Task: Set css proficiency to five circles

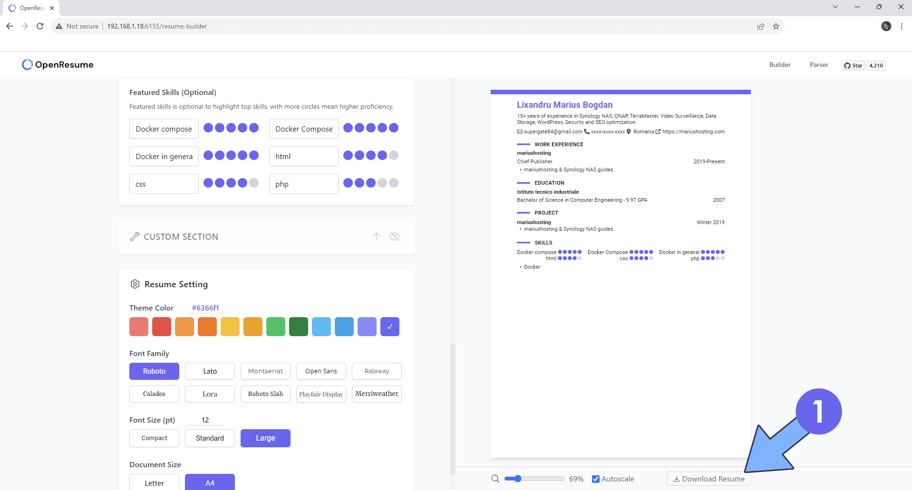Action: pos(254,183)
